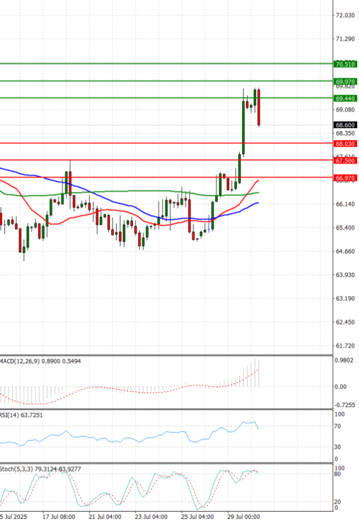Click the 63.190 price axis value

click(345, 298)
